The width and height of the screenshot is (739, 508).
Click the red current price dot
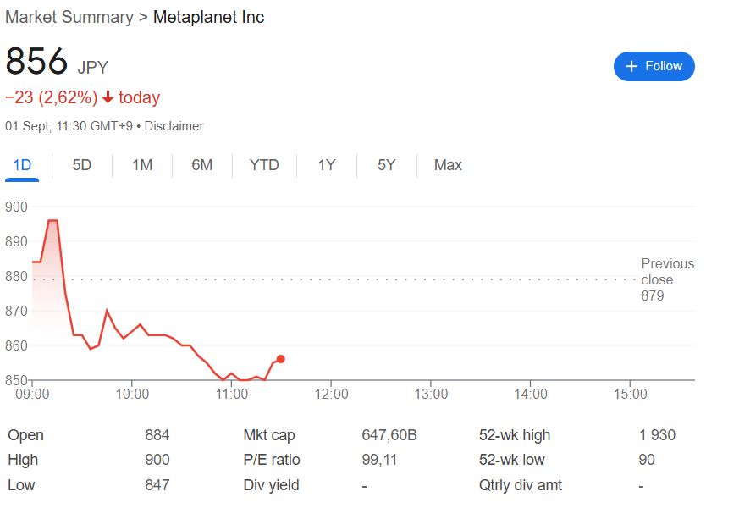(280, 359)
